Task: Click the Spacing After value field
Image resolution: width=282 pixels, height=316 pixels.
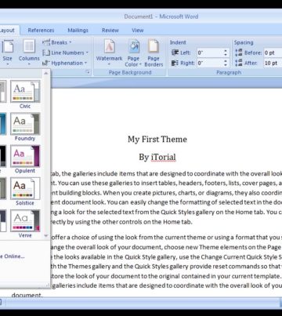Action: pyautogui.click(x=273, y=63)
